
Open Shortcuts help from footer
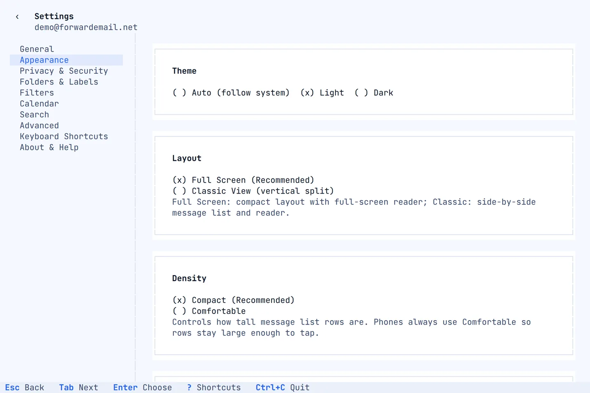point(214,388)
